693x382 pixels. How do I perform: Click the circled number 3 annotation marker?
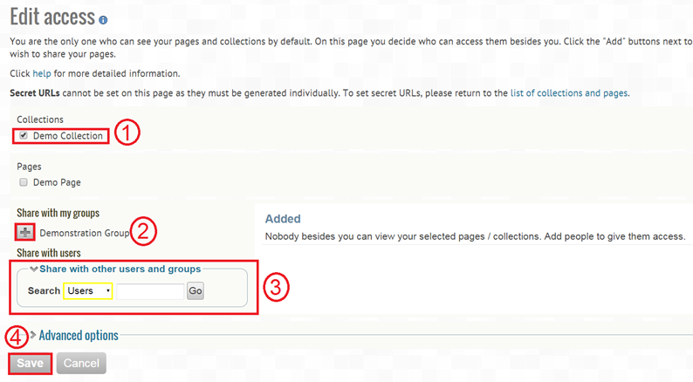(x=275, y=289)
